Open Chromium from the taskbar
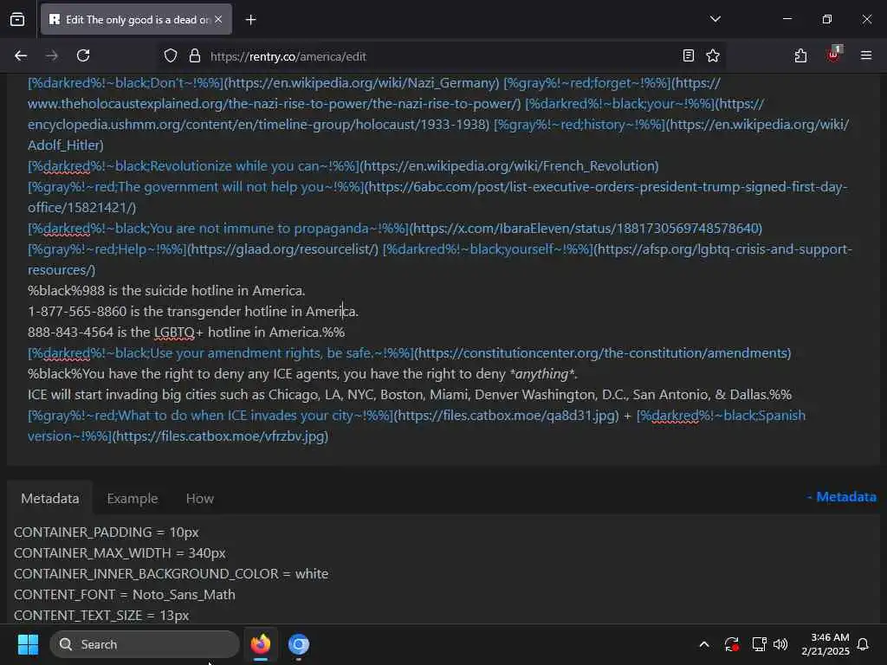The height and width of the screenshot is (665, 887). 299,644
